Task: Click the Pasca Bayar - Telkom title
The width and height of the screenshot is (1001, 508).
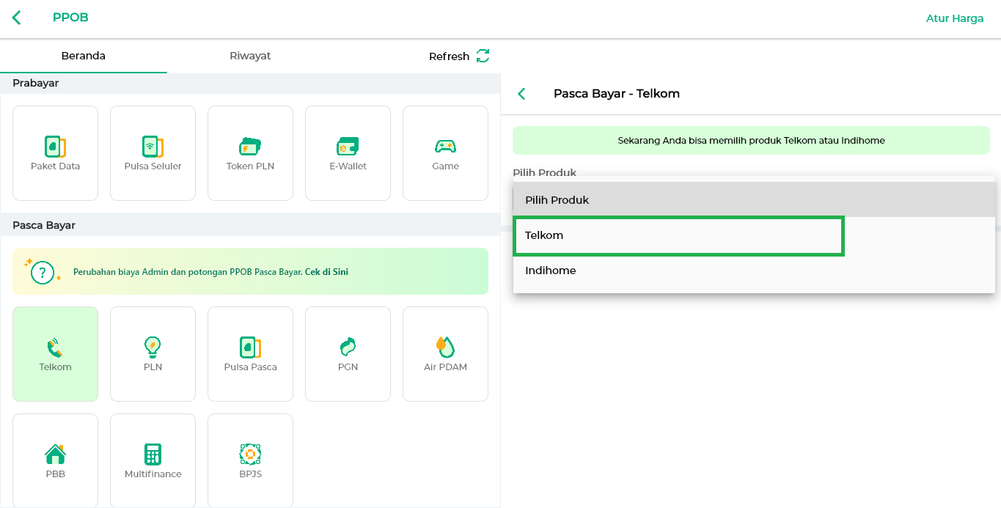Action: click(x=617, y=94)
